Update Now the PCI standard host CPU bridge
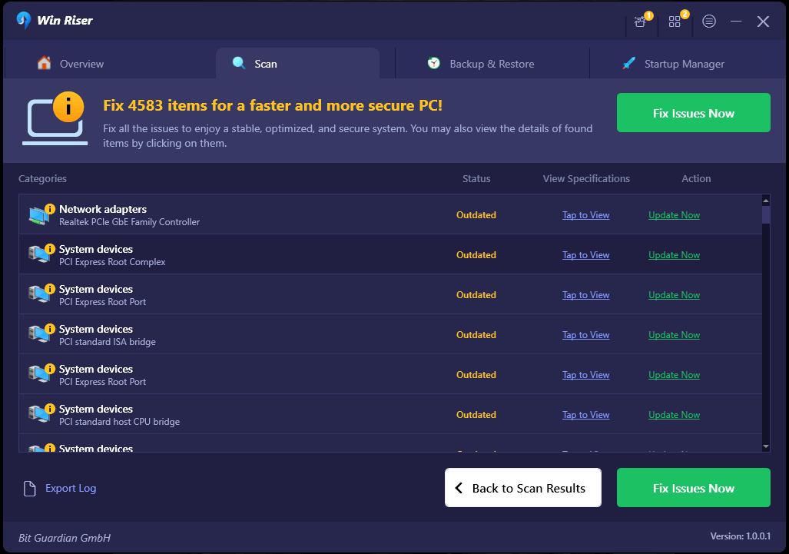The height and width of the screenshot is (554, 789). (x=674, y=415)
